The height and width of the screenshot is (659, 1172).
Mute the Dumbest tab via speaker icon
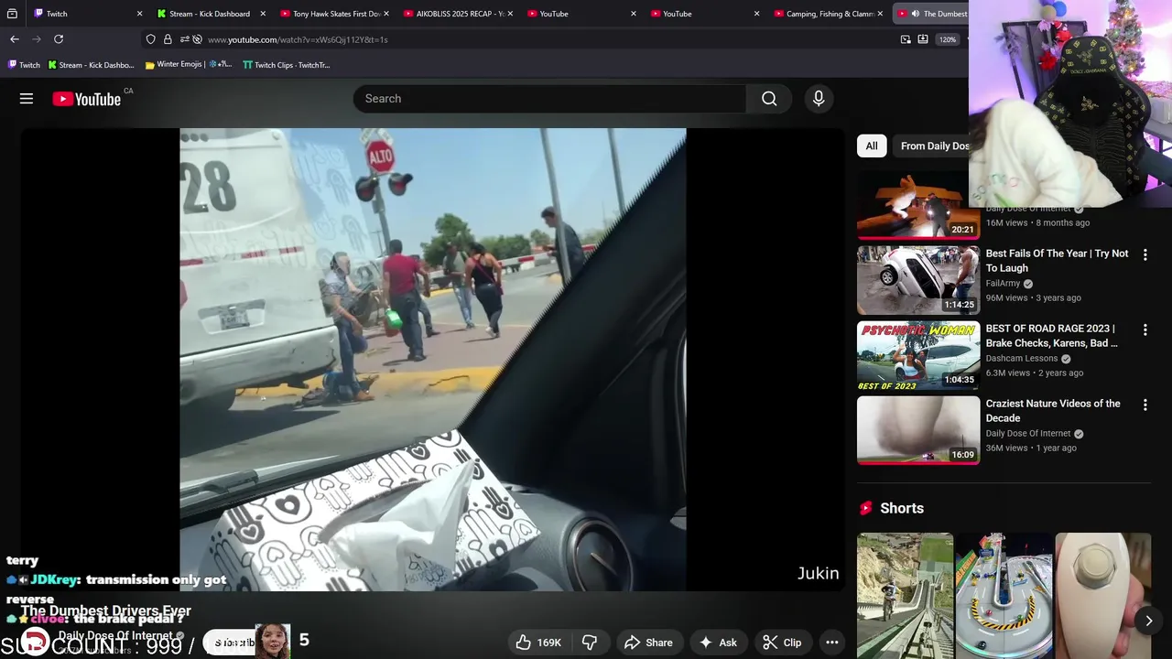click(x=916, y=14)
